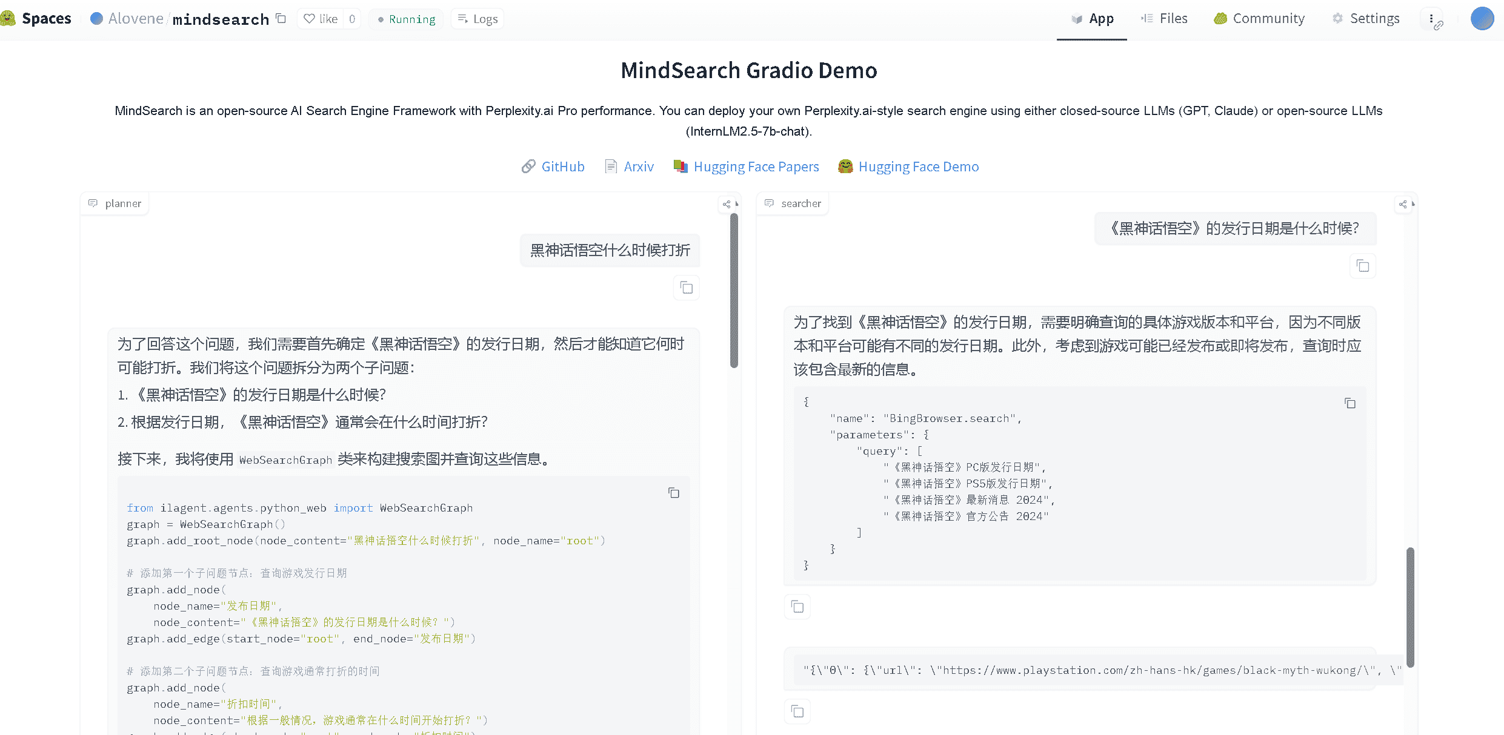Viewport: 1504px width, 735px height.
Task: Click the Hugging Face Papers books icon
Action: 680,166
